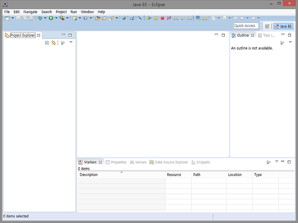
Task: Open the New wizard dropdown arrow
Action: (x=12, y=18)
